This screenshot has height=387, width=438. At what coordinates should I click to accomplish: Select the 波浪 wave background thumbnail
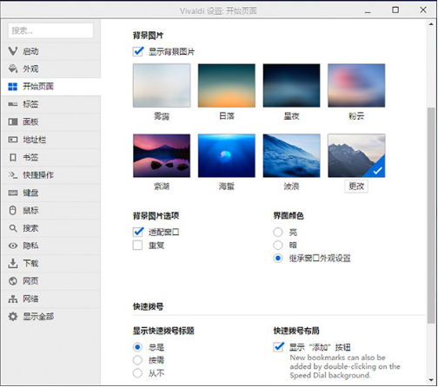pyautogui.click(x=291, y=155)
